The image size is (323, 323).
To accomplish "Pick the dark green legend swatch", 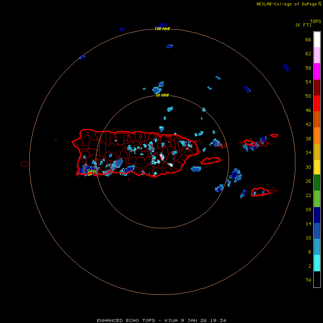I will (x=317, y=183).
